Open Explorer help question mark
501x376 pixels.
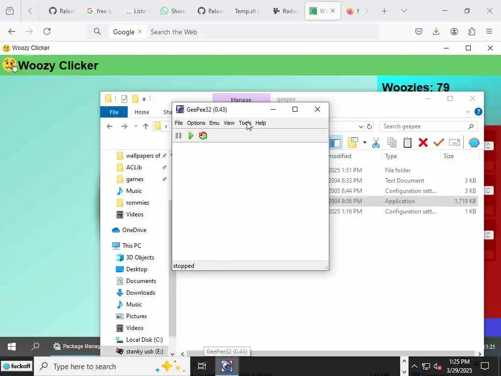coord(478,112)
